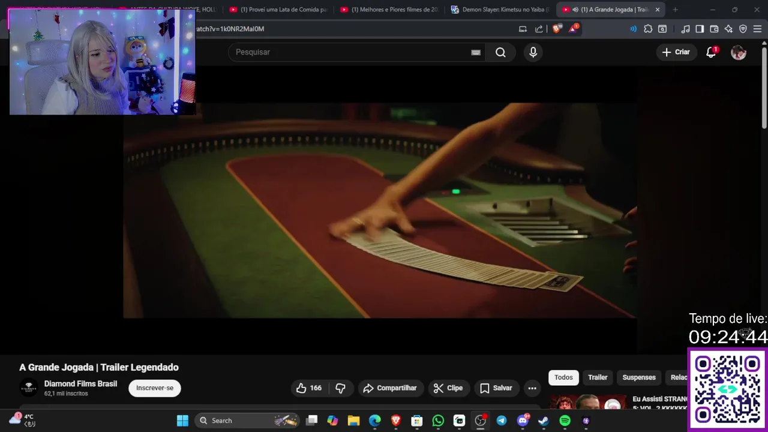Open the browser extensions puzzle icon

tap(648, 29)
